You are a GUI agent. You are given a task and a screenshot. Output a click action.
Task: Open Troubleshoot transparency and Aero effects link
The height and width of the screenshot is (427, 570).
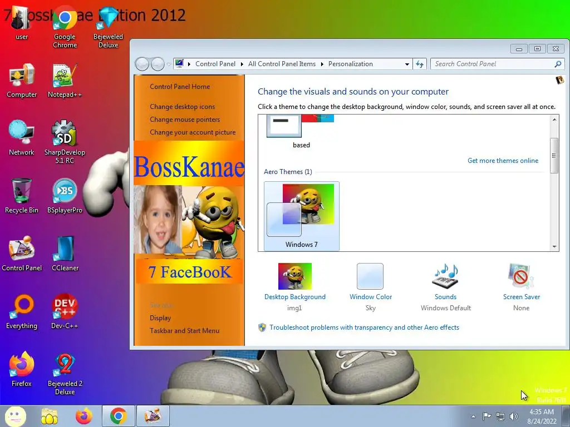coord(364,327)
